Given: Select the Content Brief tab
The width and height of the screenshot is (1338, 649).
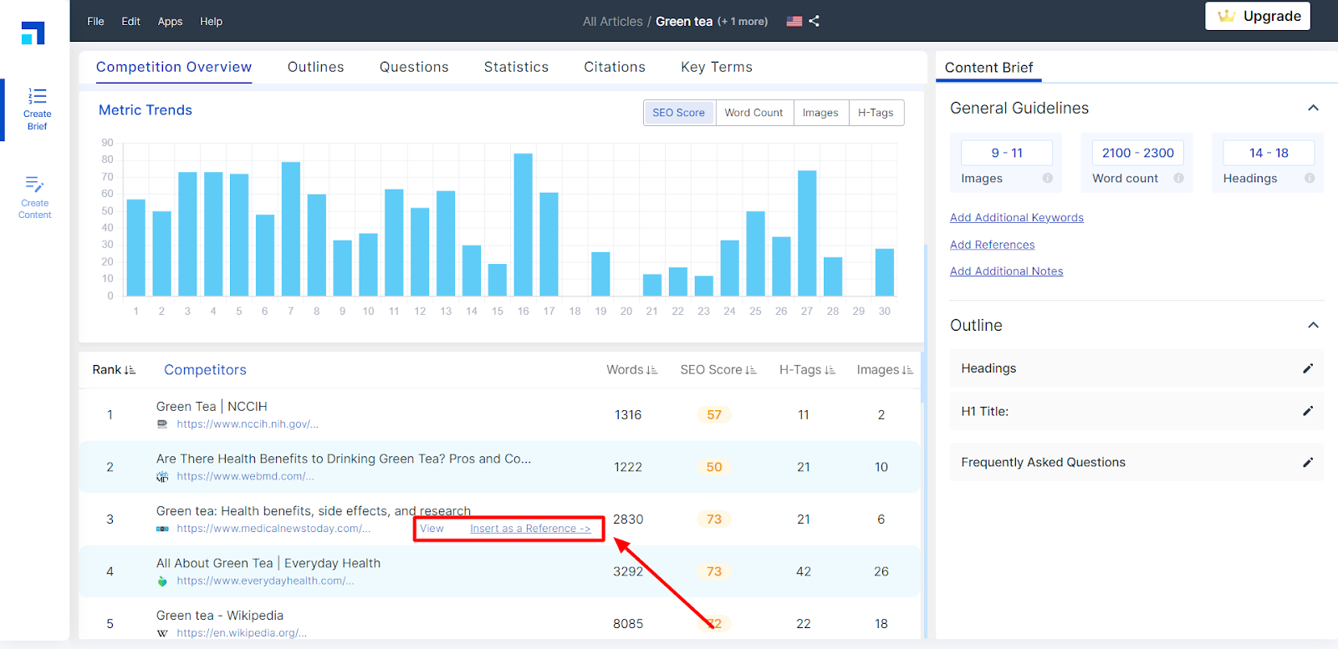Looking at the screenshot, I should point(988,68).
